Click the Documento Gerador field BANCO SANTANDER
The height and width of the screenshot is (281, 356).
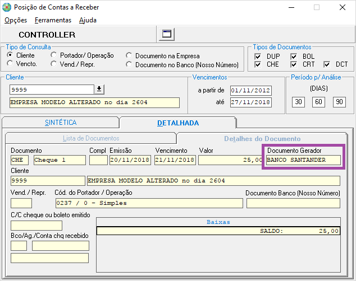click(303, 160)
